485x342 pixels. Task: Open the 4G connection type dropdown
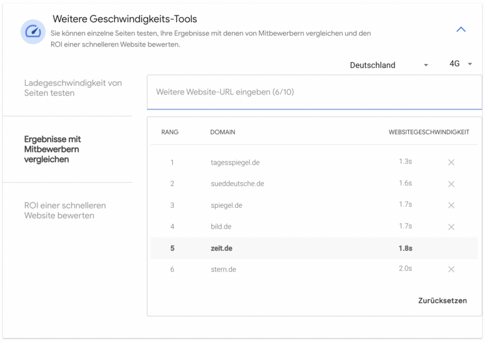tap(460, 64)
